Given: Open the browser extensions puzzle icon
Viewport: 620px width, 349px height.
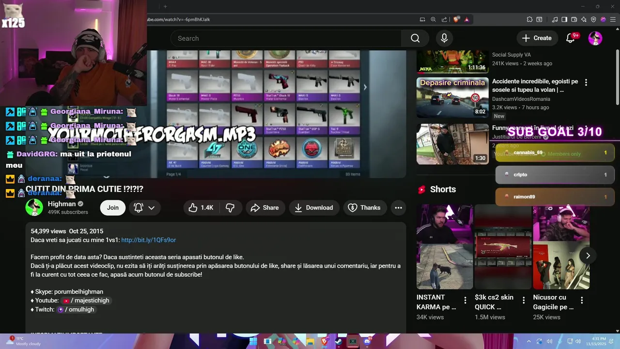Looking at the screenshot, I should click(x=529, y=19).
